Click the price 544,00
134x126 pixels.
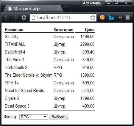click(x=88, y=91)
